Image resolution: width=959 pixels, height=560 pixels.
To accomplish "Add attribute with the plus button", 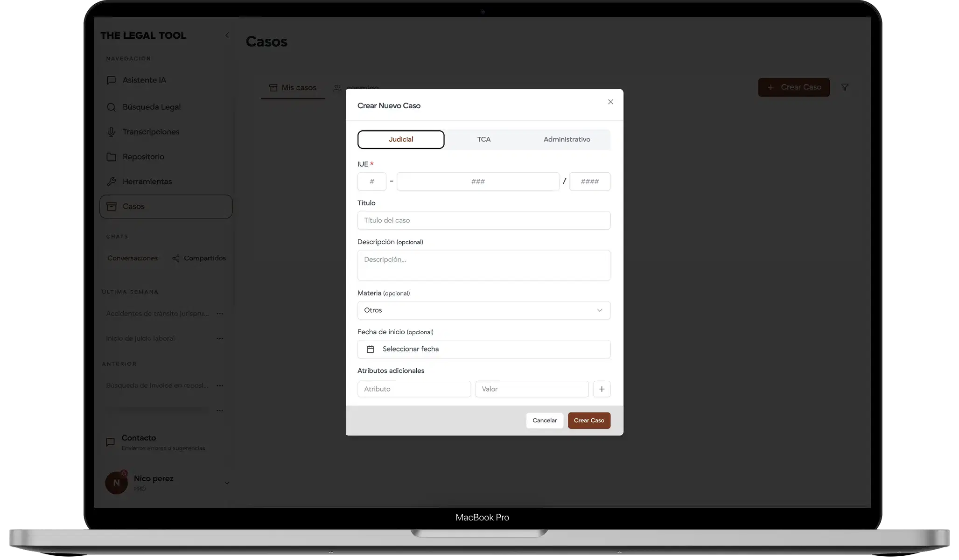I will coord(602,389).
